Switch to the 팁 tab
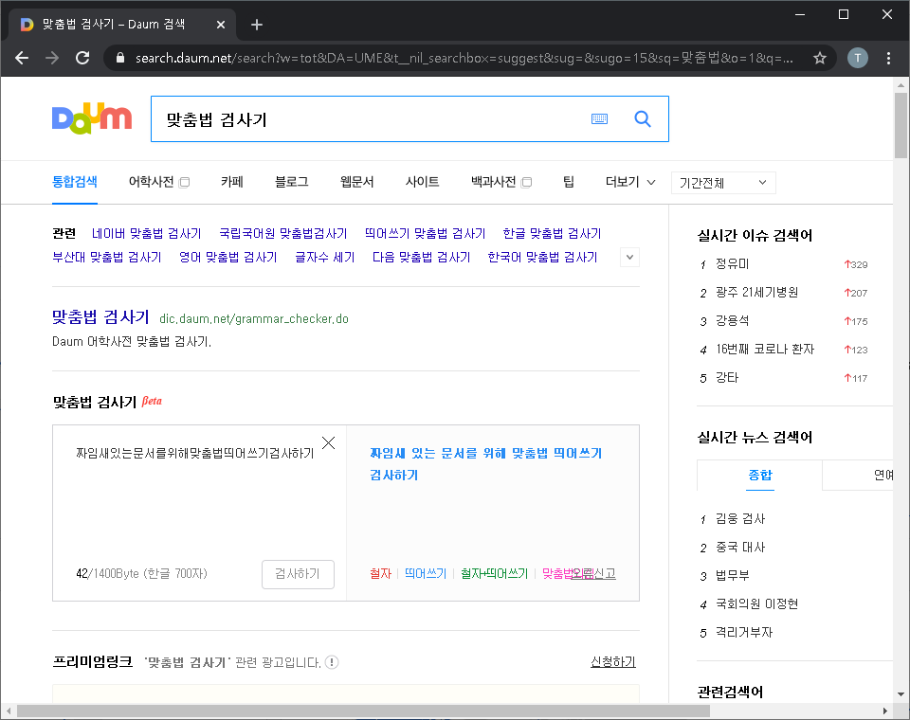This screenshot has height=720, width=910. point(569,182)
